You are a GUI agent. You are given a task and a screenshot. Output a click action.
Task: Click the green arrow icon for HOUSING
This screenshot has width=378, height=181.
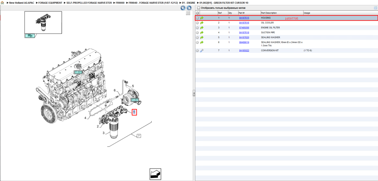click(202, 18)
